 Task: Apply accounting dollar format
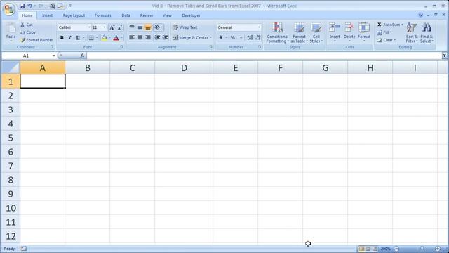click(x=220, y=37)
